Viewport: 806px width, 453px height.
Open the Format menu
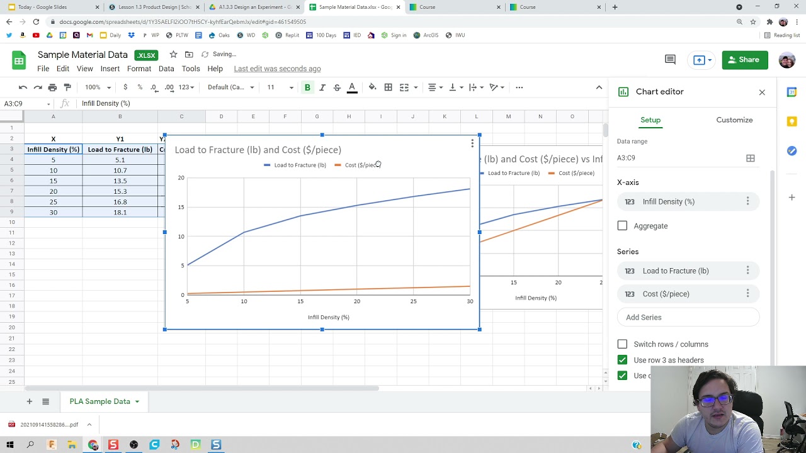139,69
